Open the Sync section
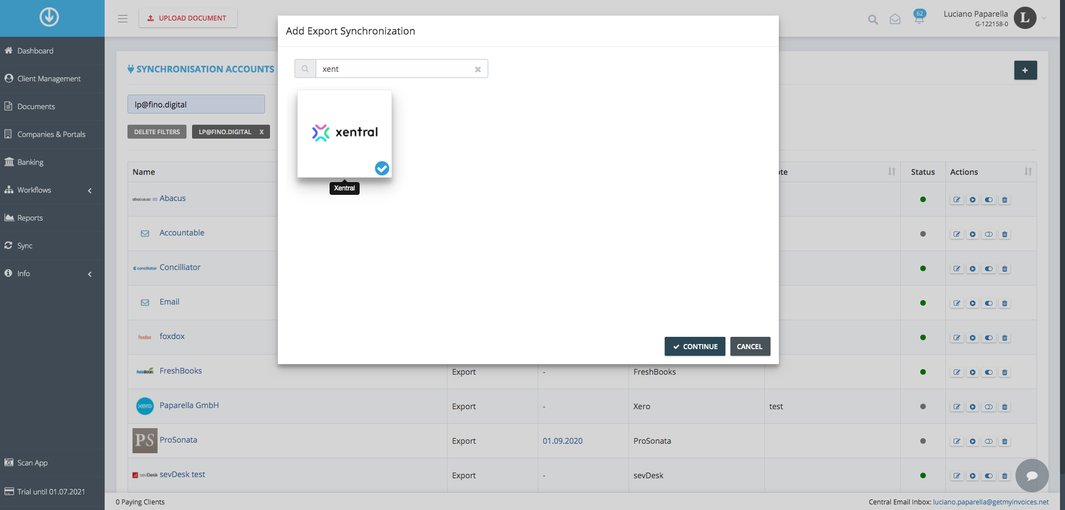 pos(52,246)
